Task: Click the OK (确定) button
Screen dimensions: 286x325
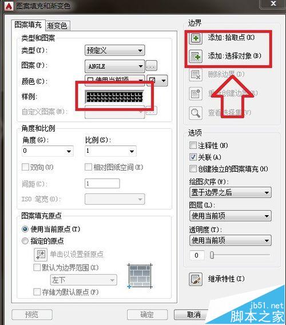Action: [x=147, y=315]
